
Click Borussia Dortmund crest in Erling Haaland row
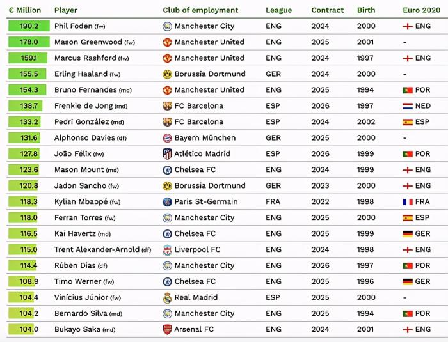pos(168,74)
